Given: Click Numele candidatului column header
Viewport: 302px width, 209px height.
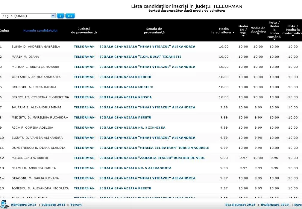Looking at the screenshot, I should [x=40, y=30].
